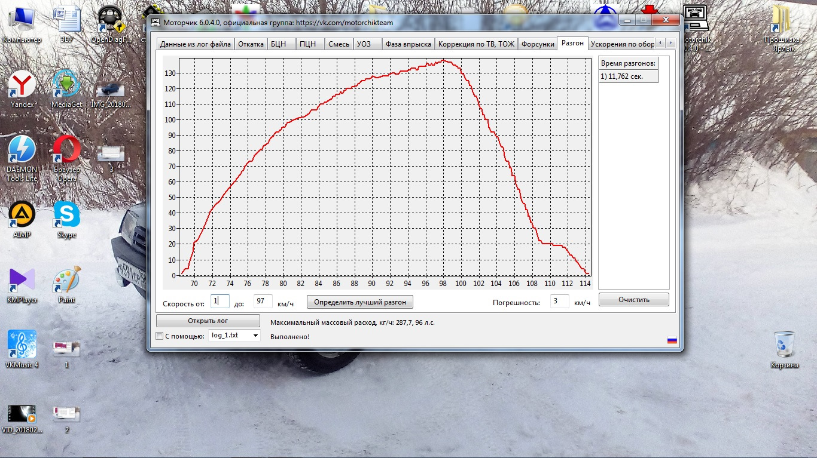Launch the AIMP player shortcut
The image size is (817, 458).
pos(22,219)
